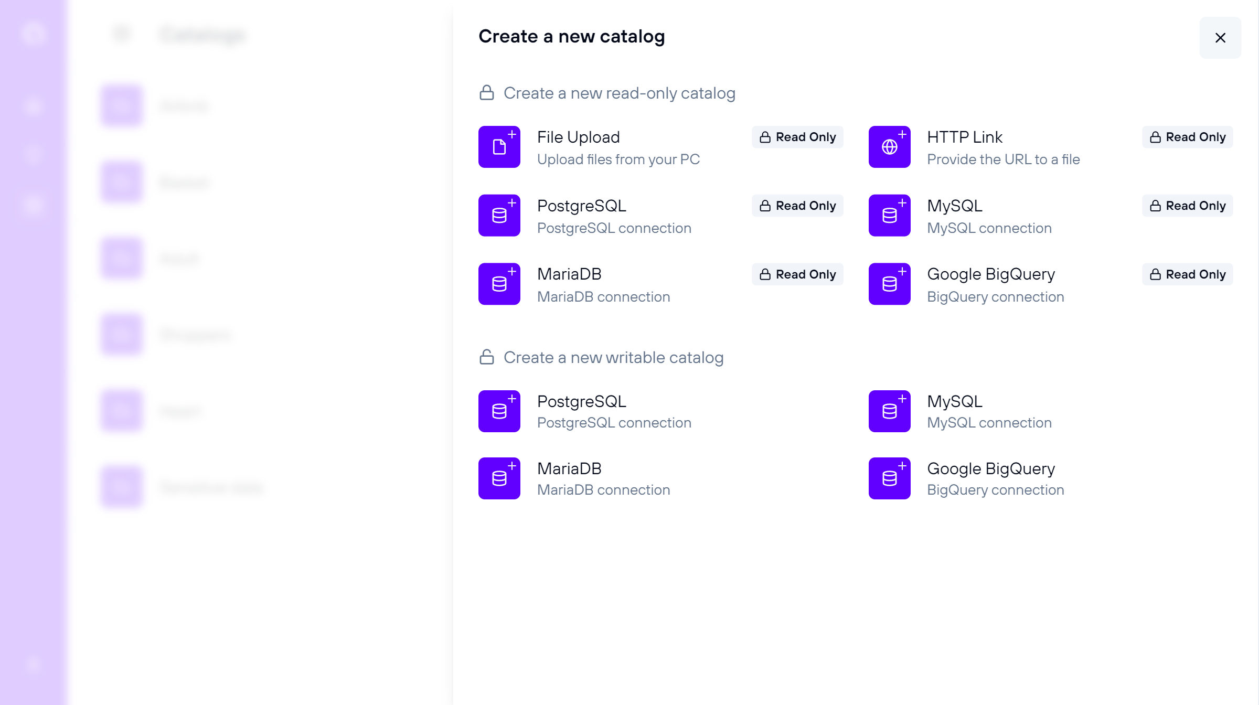1259x705 pixels.
Task: Click the read-only MariaDB database icon
Action: 499,284
